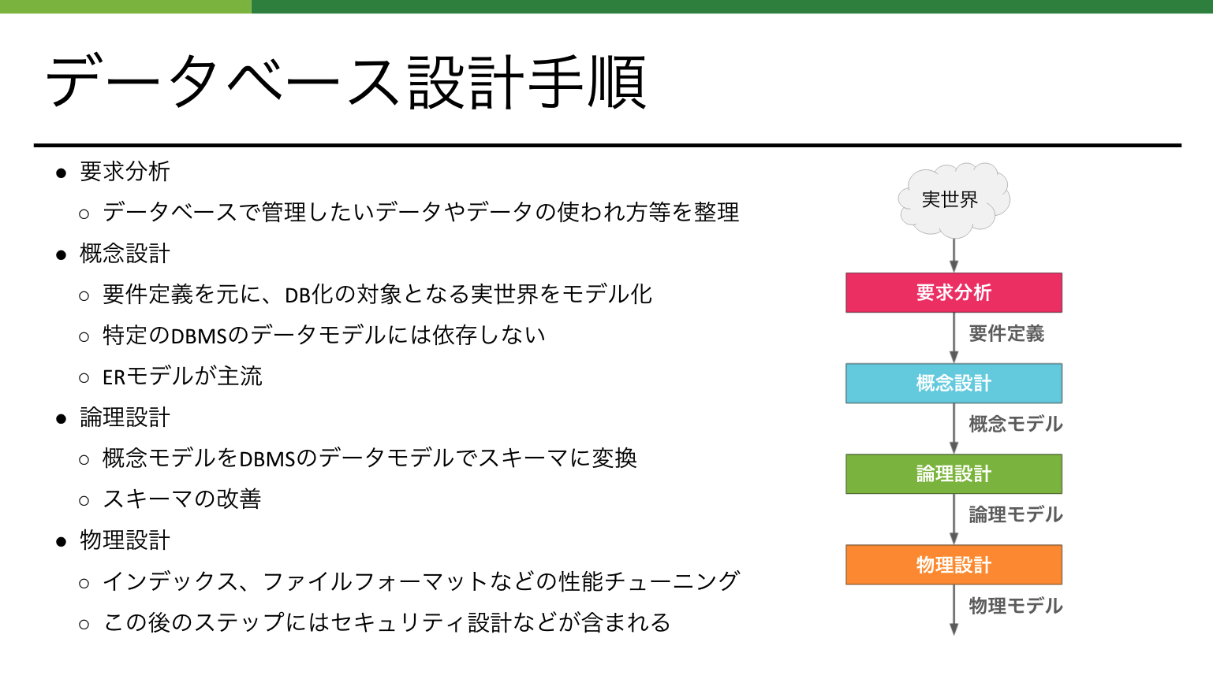Click the slide title データベース設計手順
The height and width of the screenshot is (679, 1213).
pyautogui.click(x=347, y=82)
